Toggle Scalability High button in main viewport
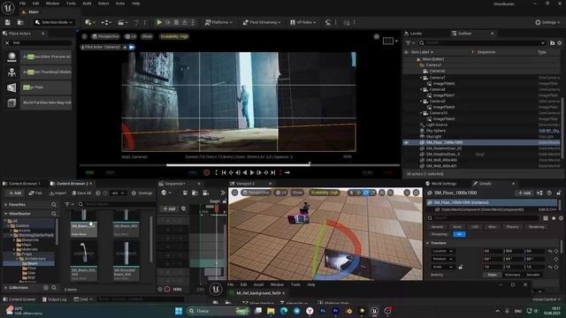The width and height of the screenshot is (566, 318). coord(174,37)
